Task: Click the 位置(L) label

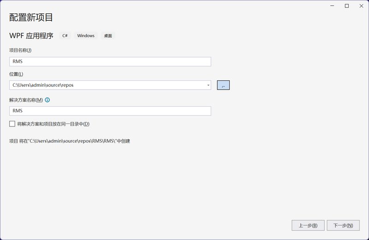Action: pyautogui.click(x=16, y=74)
